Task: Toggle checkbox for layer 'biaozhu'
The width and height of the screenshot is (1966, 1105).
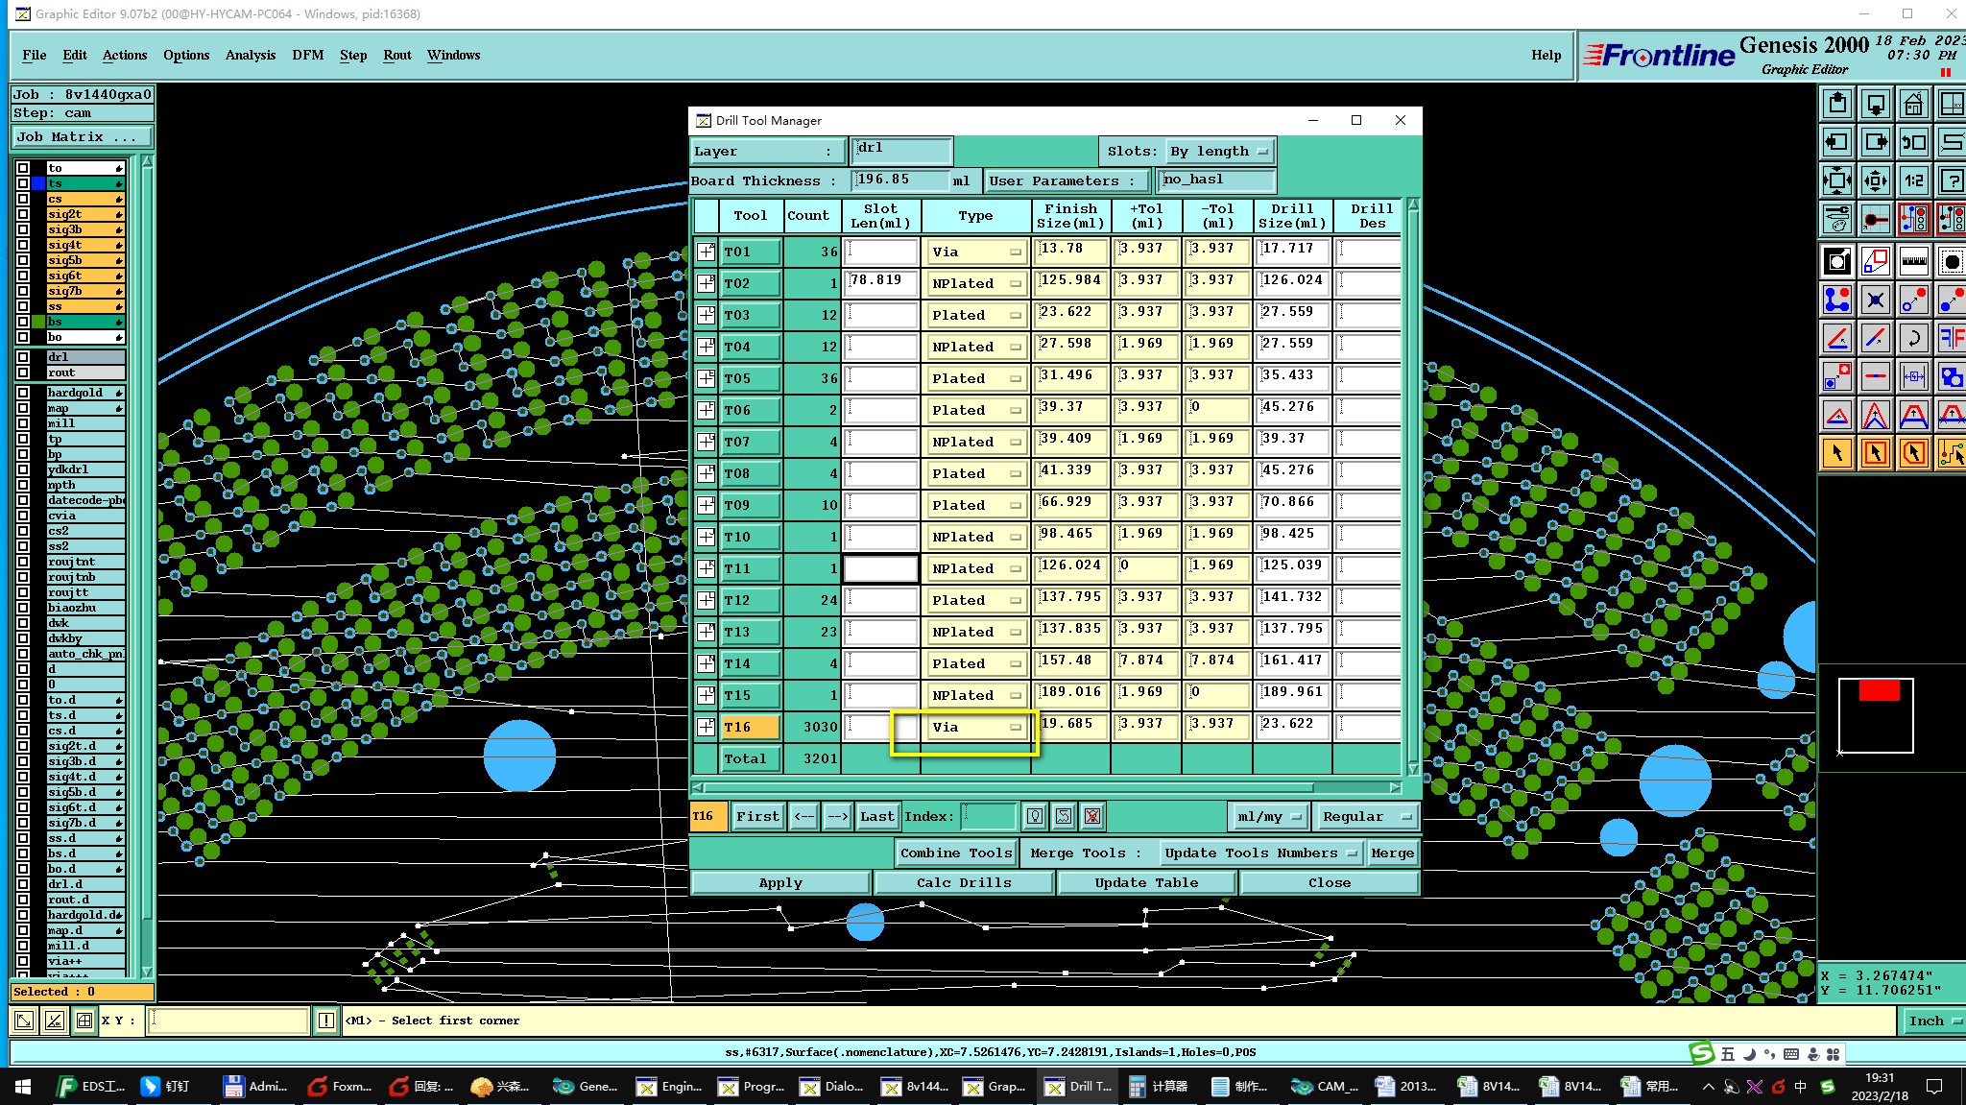Action: (23, 608)
